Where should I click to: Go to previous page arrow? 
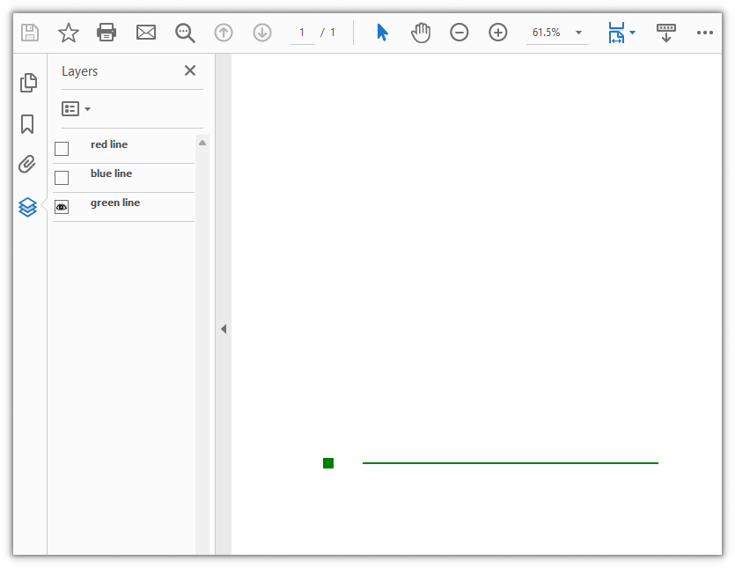coord(224,33)
